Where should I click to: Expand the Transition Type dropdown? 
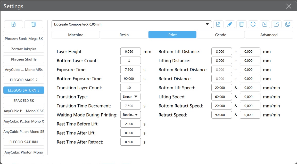(130, 97)
